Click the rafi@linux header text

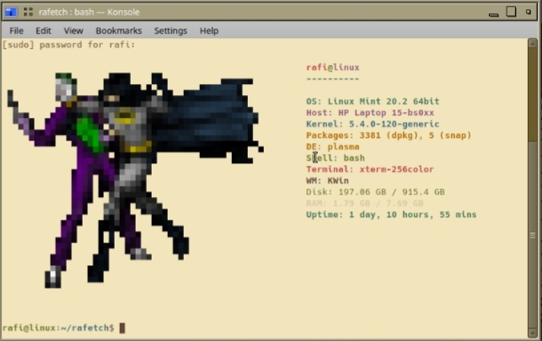click(x=332, y=67)
